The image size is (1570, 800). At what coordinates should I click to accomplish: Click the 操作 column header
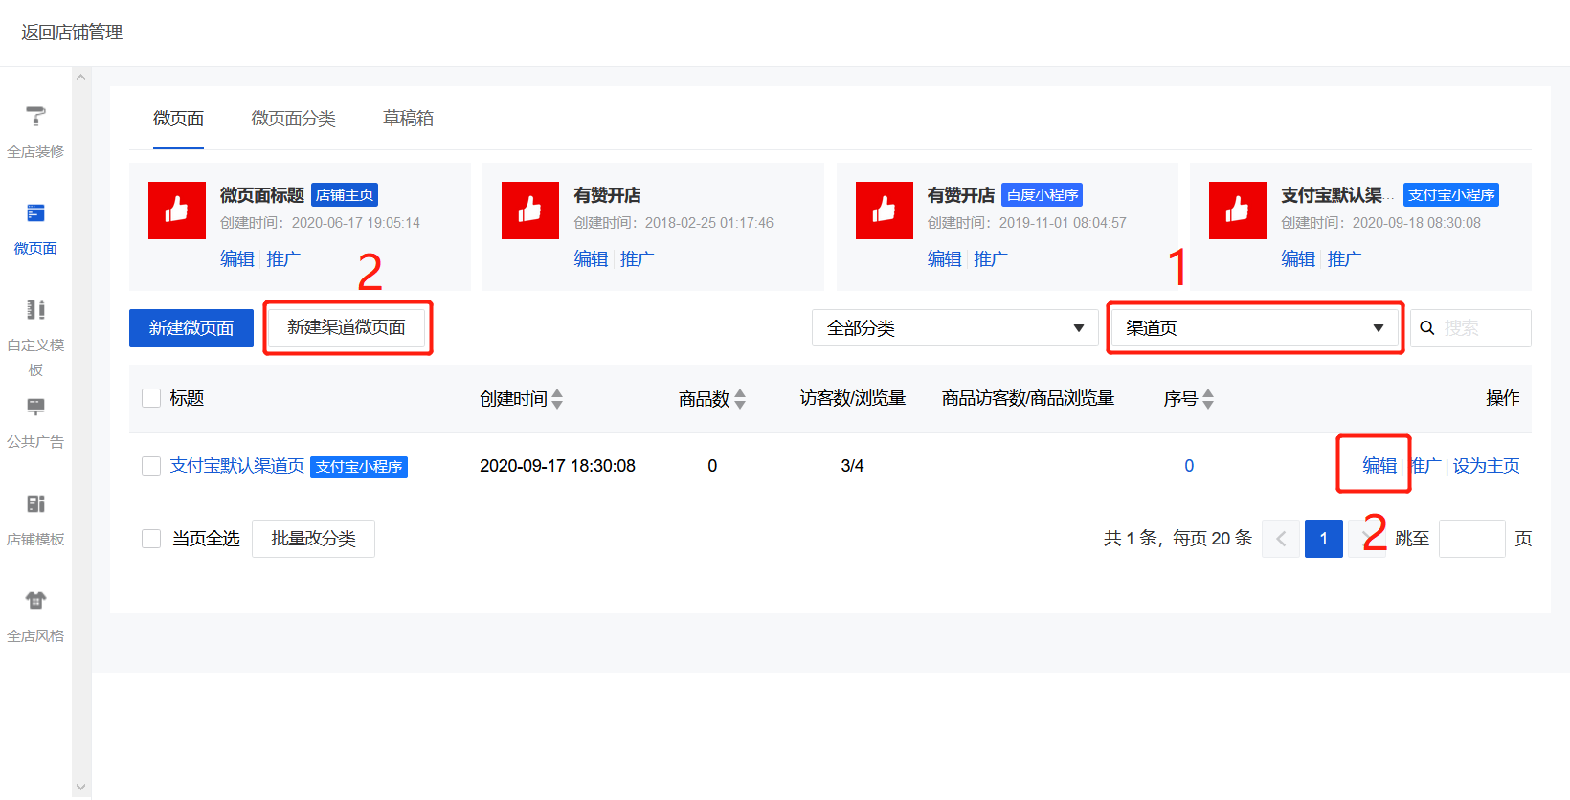(1503, 398)
